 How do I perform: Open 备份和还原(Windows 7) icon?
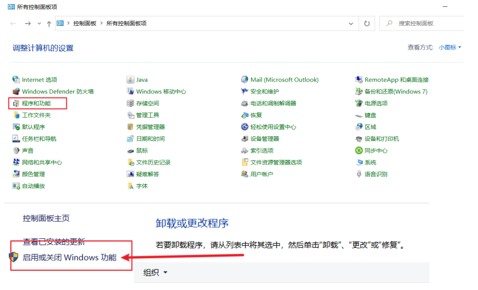tap(359, 92)
